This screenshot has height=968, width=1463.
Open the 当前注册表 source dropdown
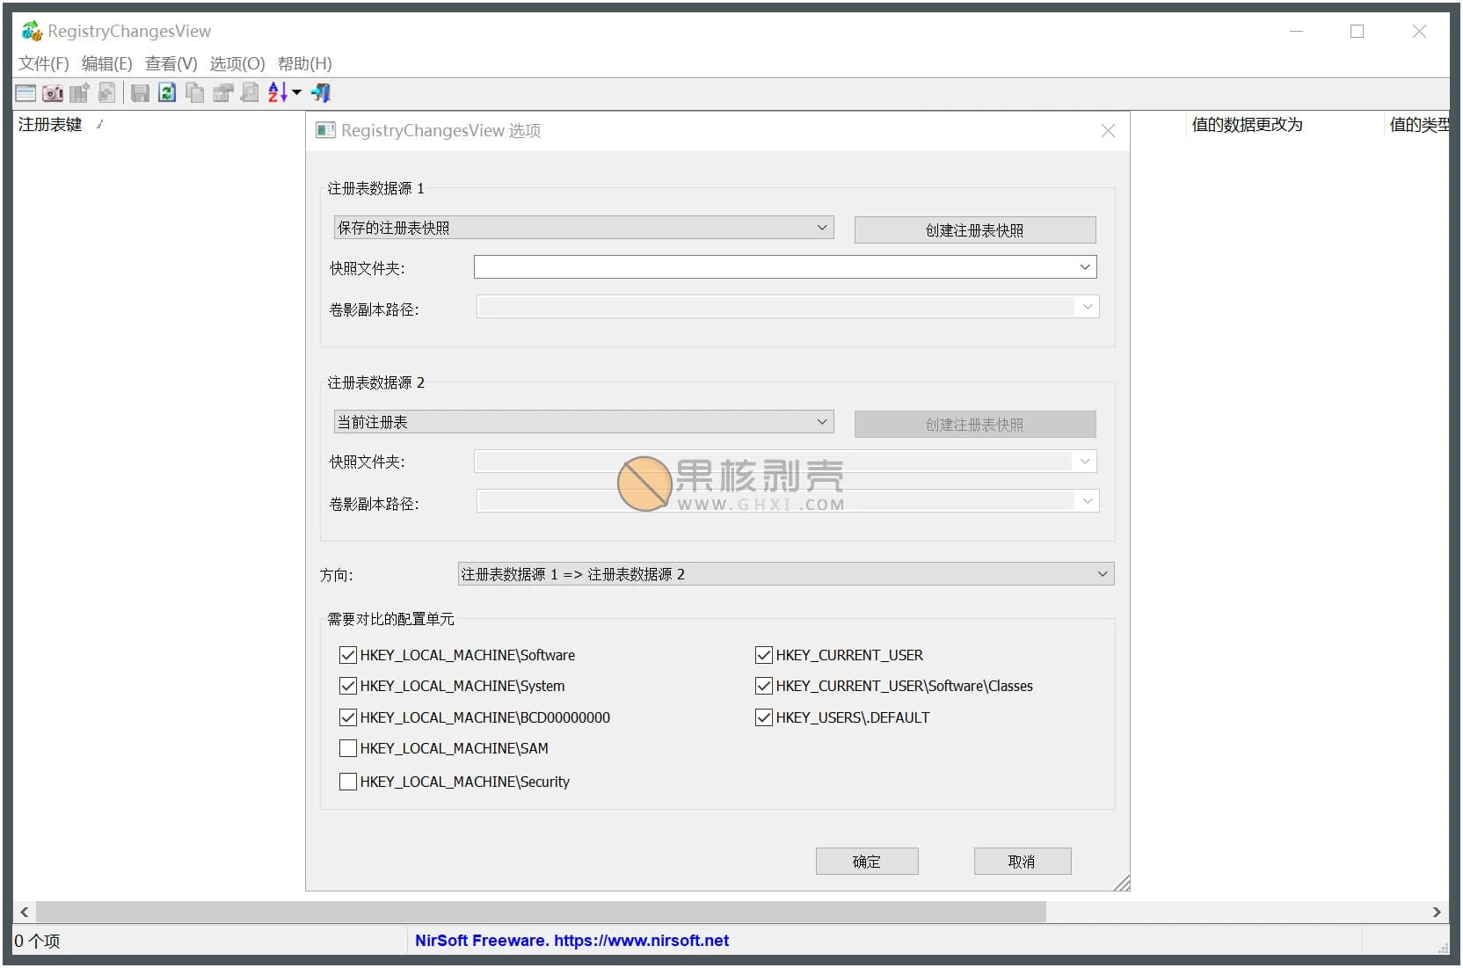(x=584, y=422)
